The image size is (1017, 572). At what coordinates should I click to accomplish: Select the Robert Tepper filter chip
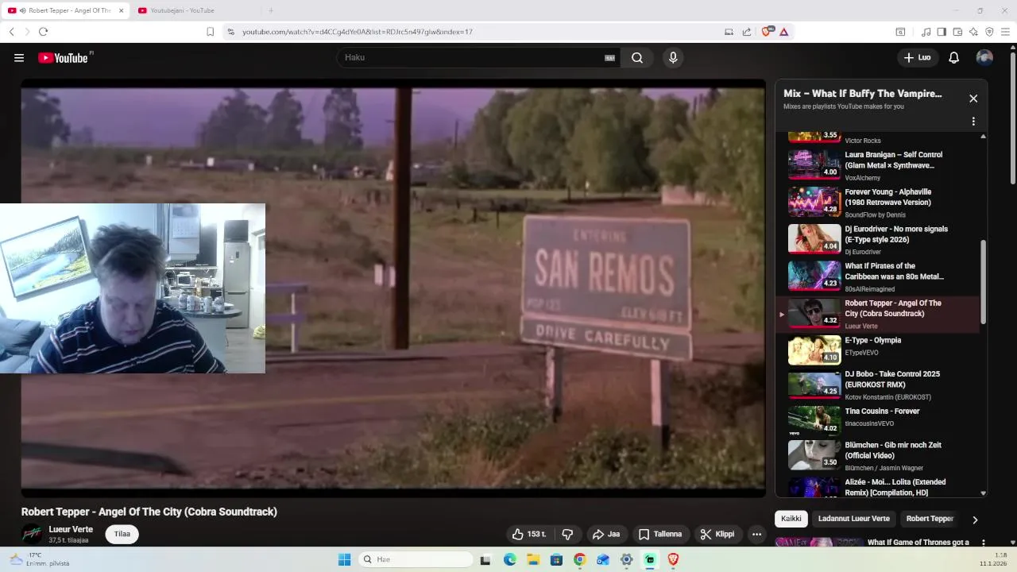tap(930, 519)
